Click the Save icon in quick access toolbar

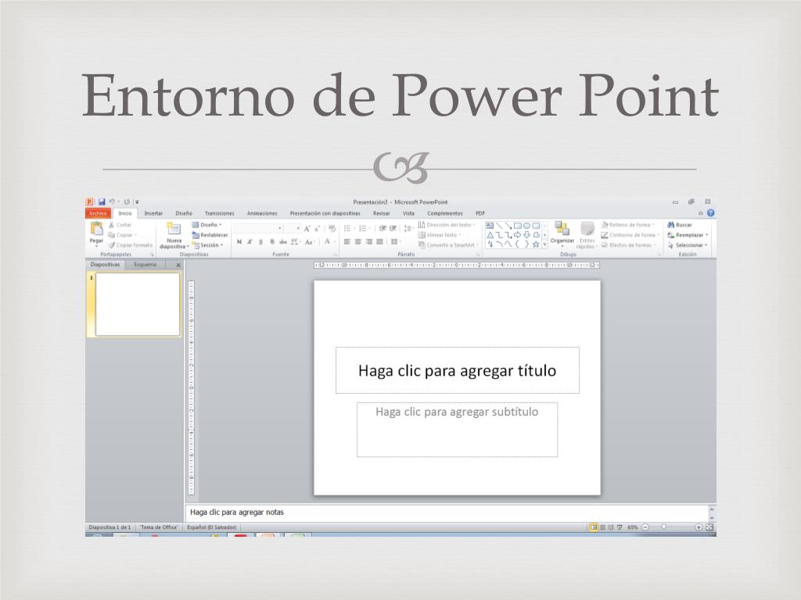(102, 202)
